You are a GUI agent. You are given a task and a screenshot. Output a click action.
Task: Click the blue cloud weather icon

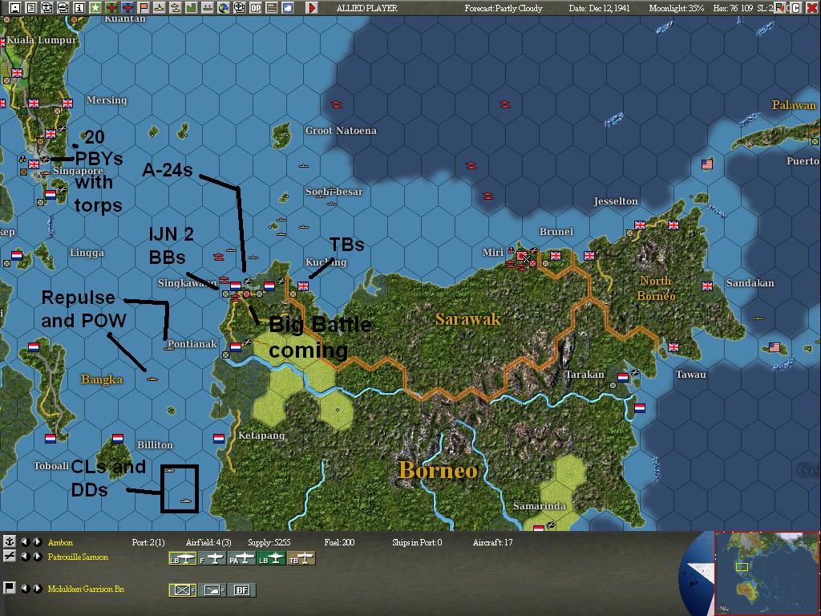pyautogui.click(x=288, y=7)
